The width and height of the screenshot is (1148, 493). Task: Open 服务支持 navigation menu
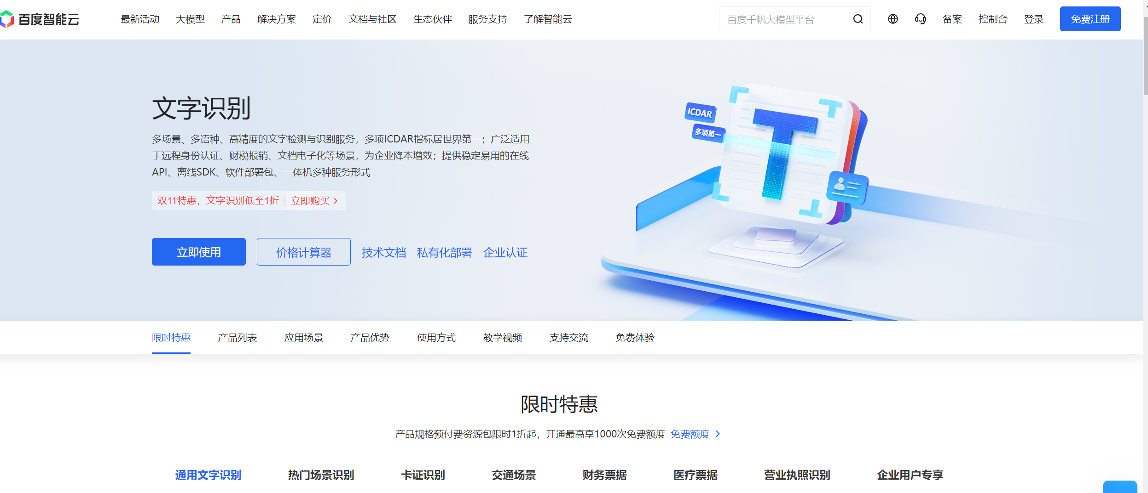[x=487, y=19]
